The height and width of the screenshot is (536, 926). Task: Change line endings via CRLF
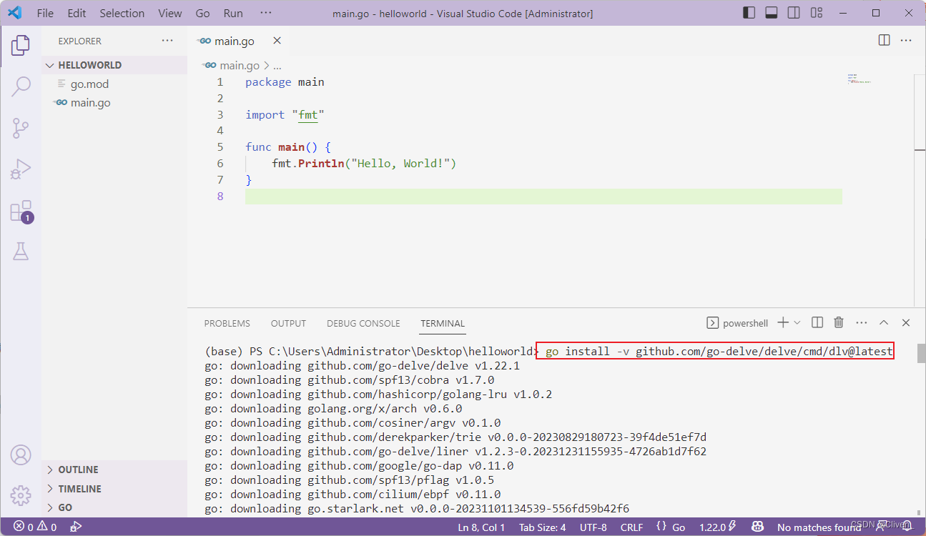click(x=631, y=527)
